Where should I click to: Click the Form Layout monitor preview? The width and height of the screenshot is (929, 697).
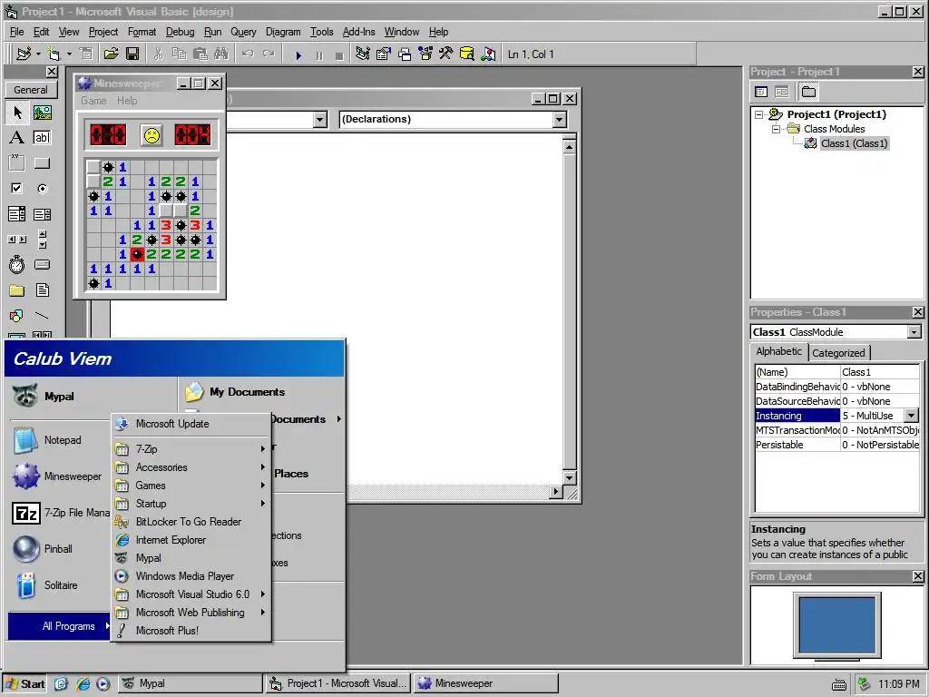point(837,625)
